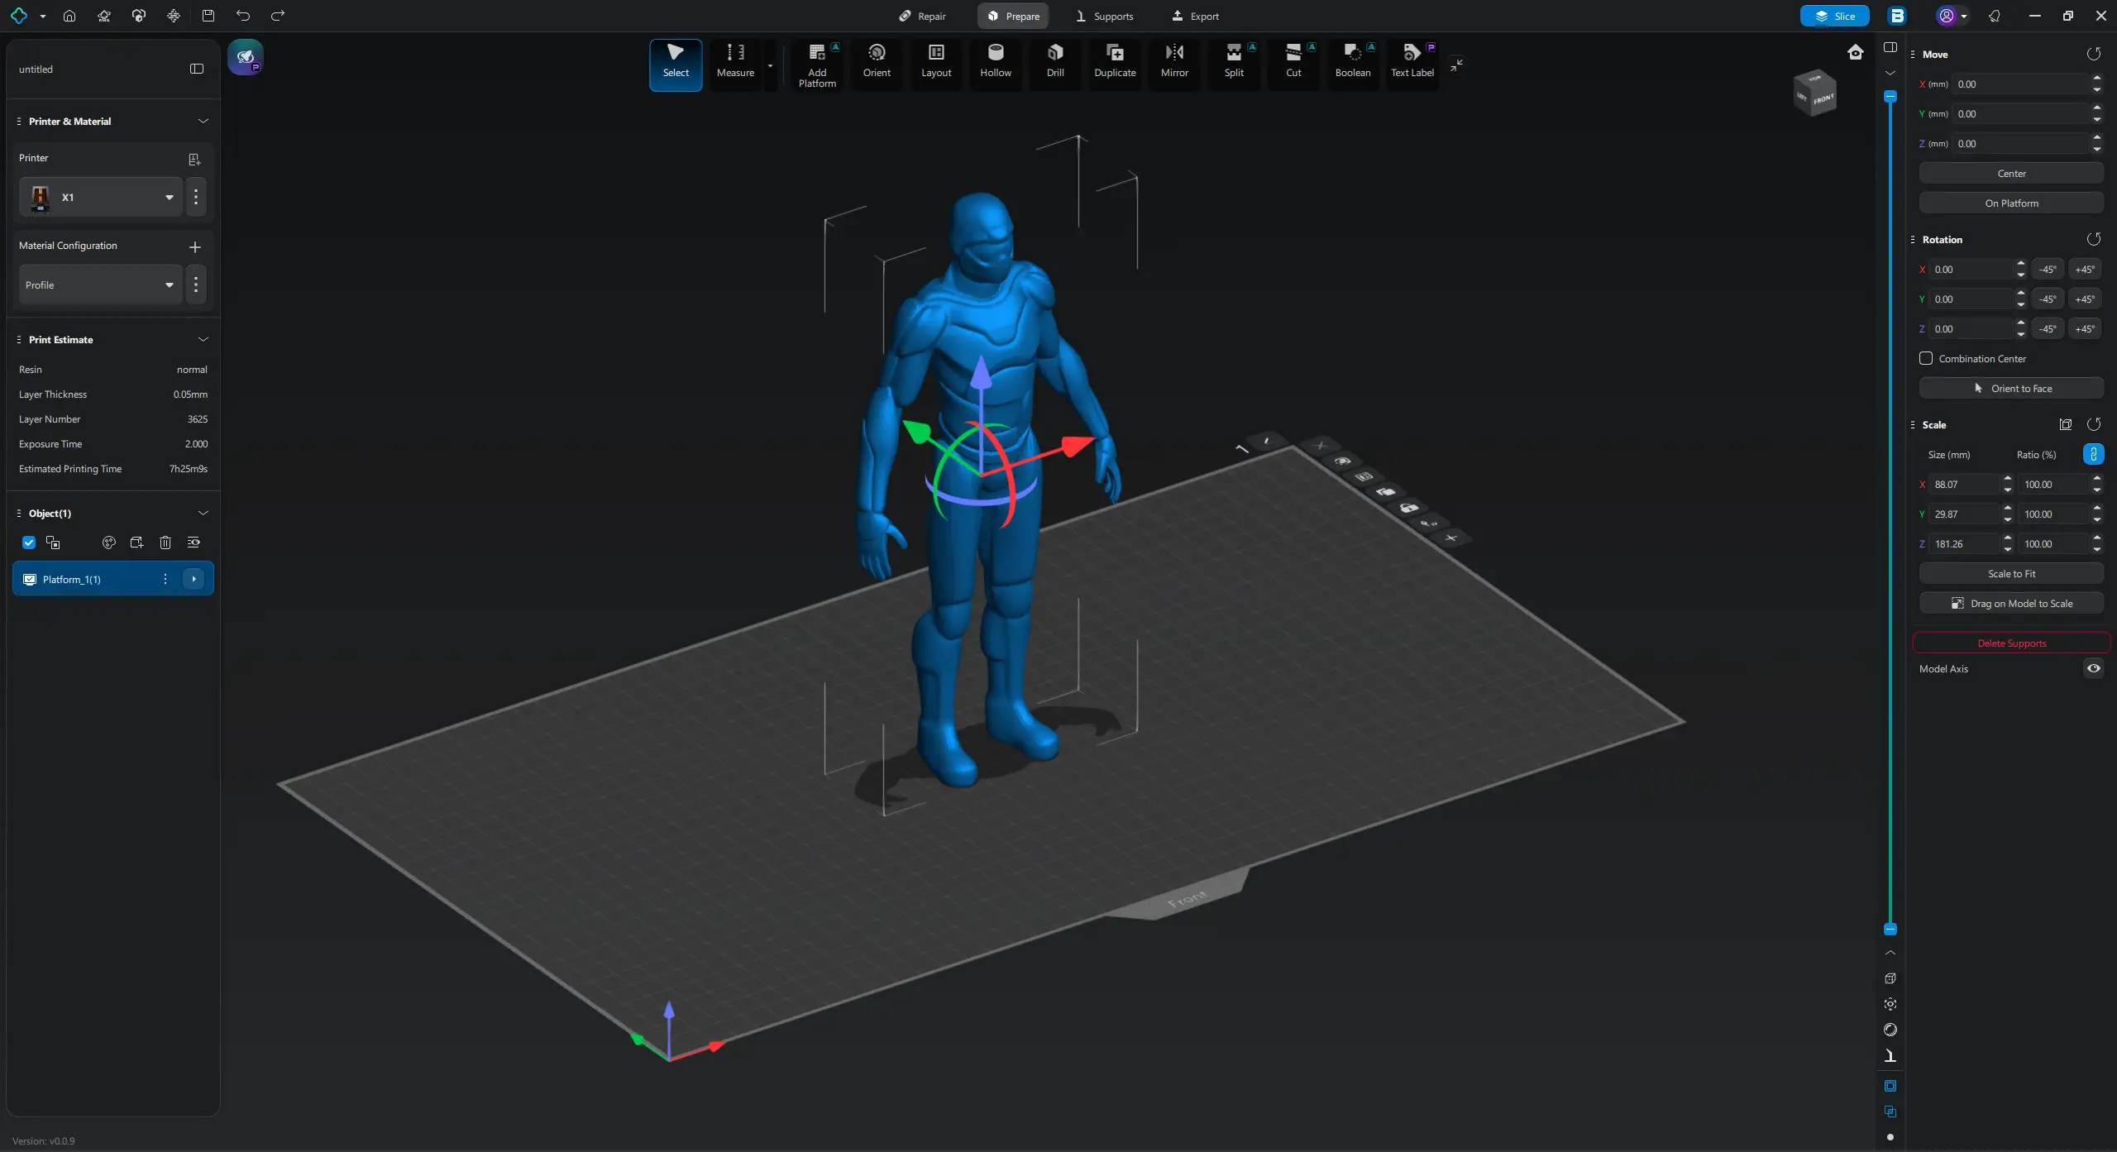Collapse the toolbar with the shrink arrows icon
This screenshot has width=2117, height=1152.
pos(1457,65)
